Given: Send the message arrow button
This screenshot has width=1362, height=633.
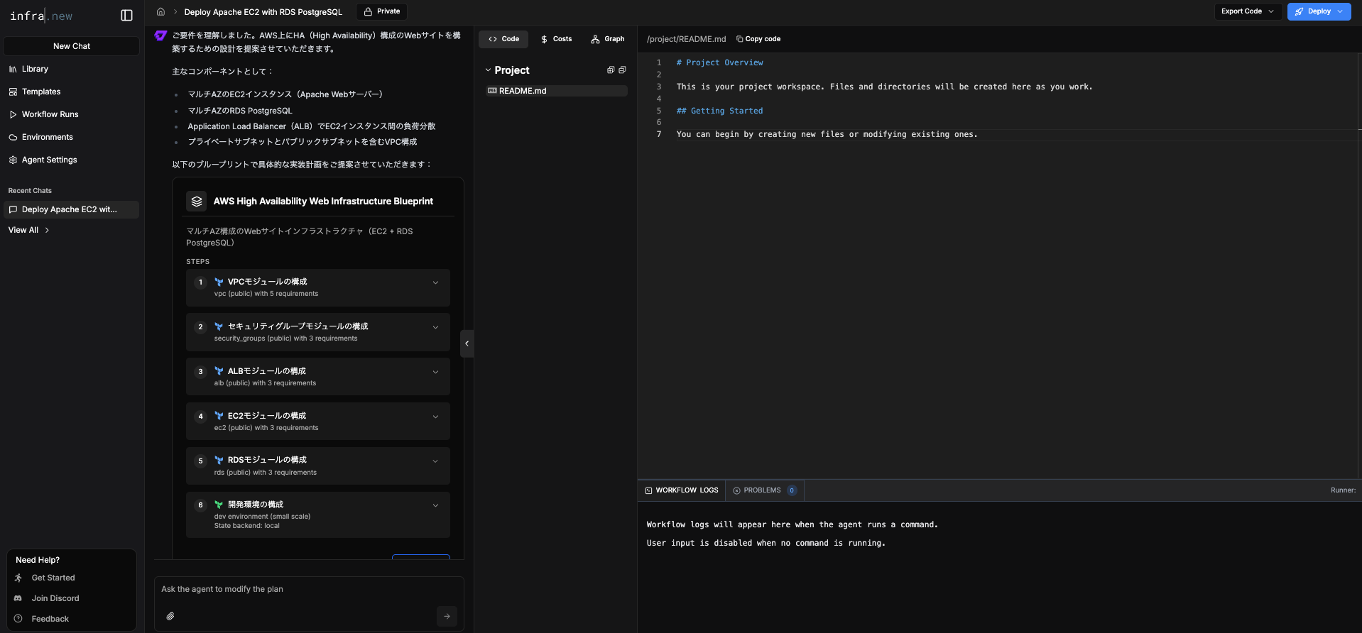Looking at the screenshot, I should (447, 616).
